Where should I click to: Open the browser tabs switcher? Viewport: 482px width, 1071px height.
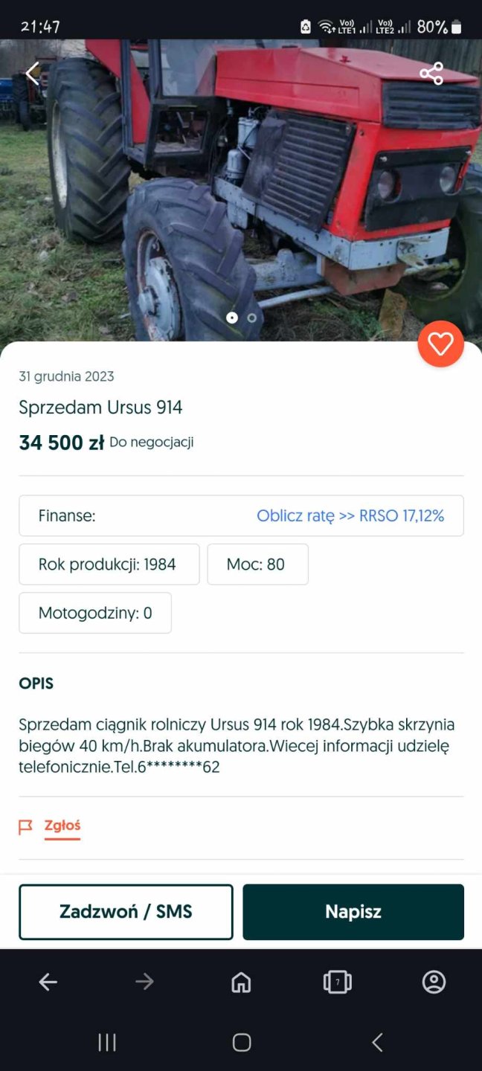337,982
